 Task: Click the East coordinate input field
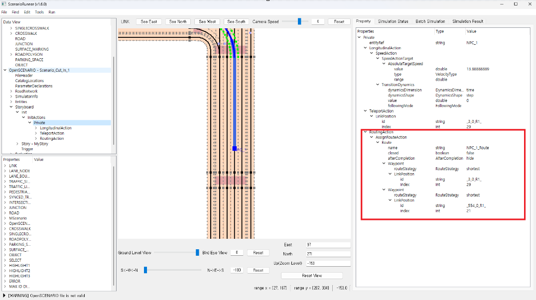pyautogui.click(x=328, y=245)
